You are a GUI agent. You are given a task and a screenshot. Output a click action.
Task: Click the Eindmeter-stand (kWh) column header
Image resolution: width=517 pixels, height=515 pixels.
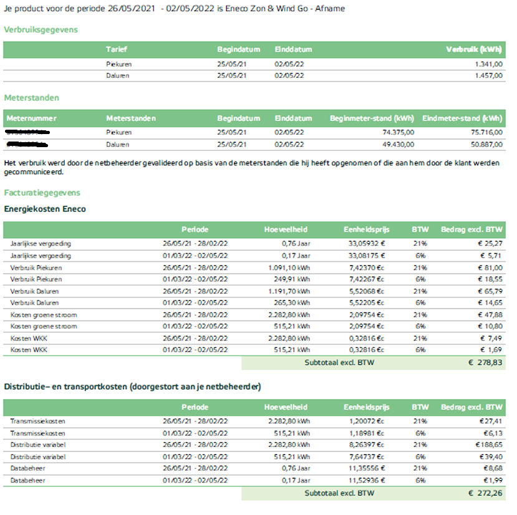[461, 118]
